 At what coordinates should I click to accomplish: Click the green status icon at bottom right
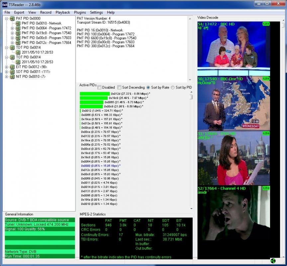273,261
